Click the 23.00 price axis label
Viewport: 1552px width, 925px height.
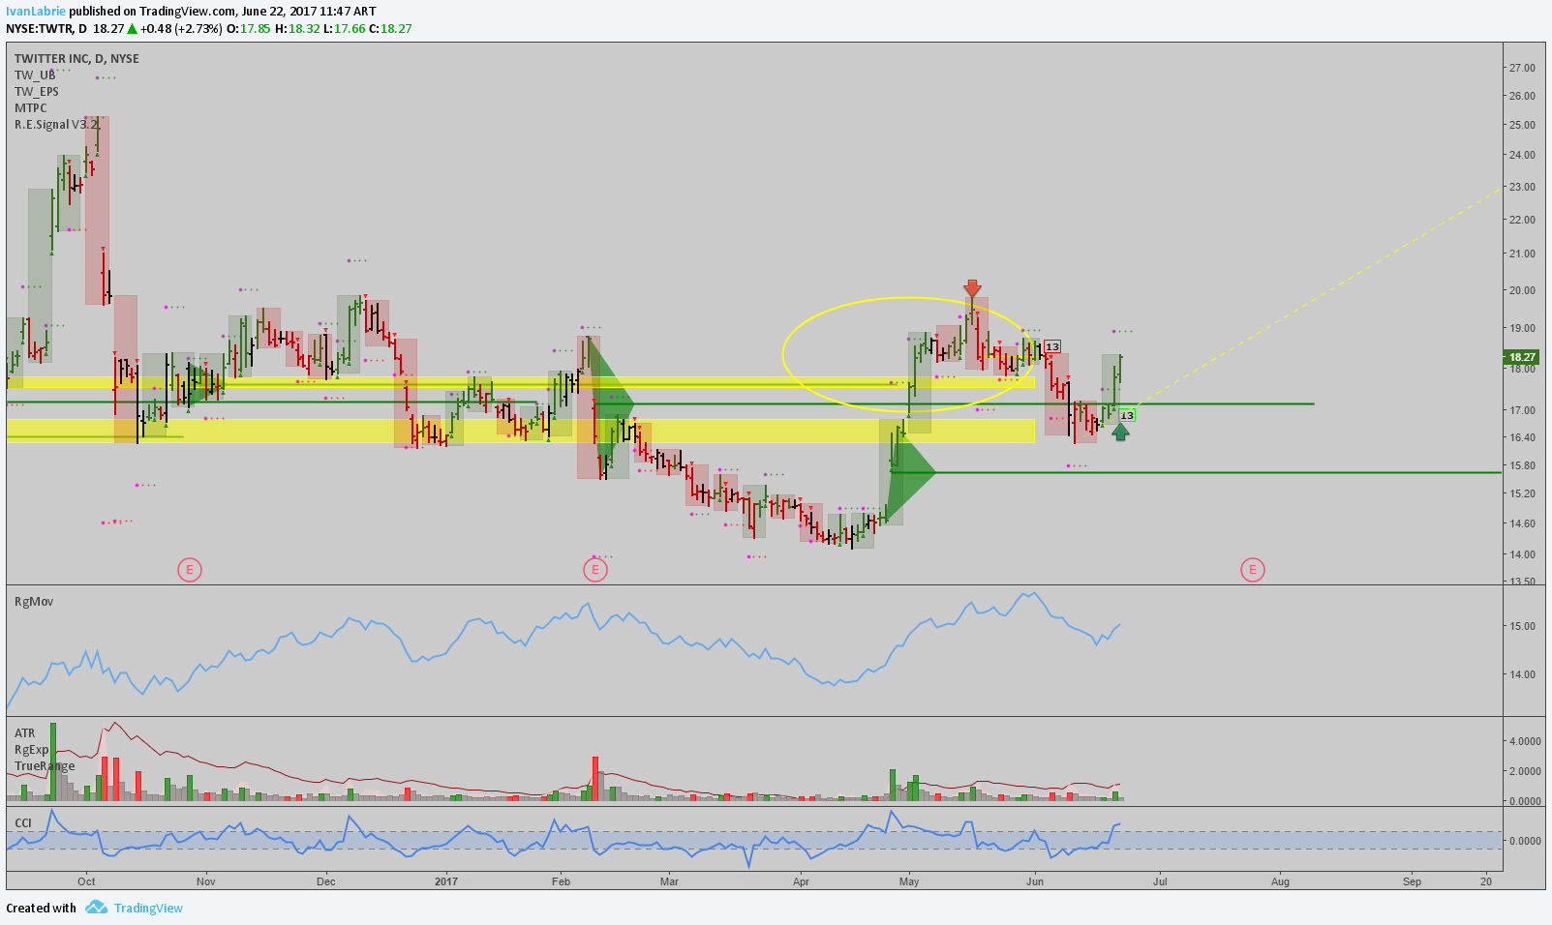(x=1522, y=188)
